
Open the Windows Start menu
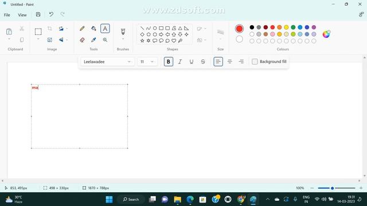[x=109, y=199]
